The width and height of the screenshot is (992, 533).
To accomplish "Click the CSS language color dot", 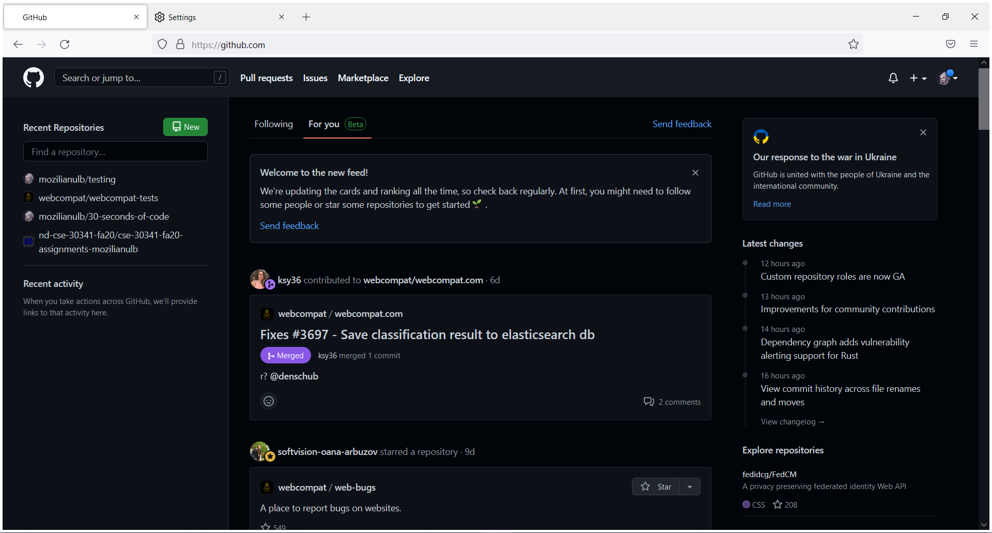I will point(746,505).
